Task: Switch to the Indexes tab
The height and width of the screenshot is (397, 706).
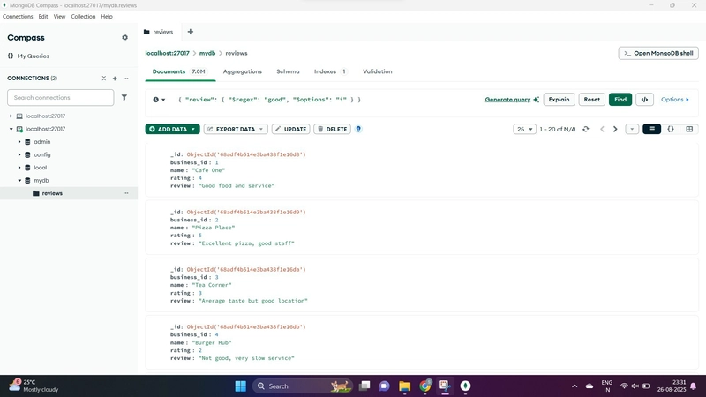Action: pyautogui.click(x=330, y=71)
